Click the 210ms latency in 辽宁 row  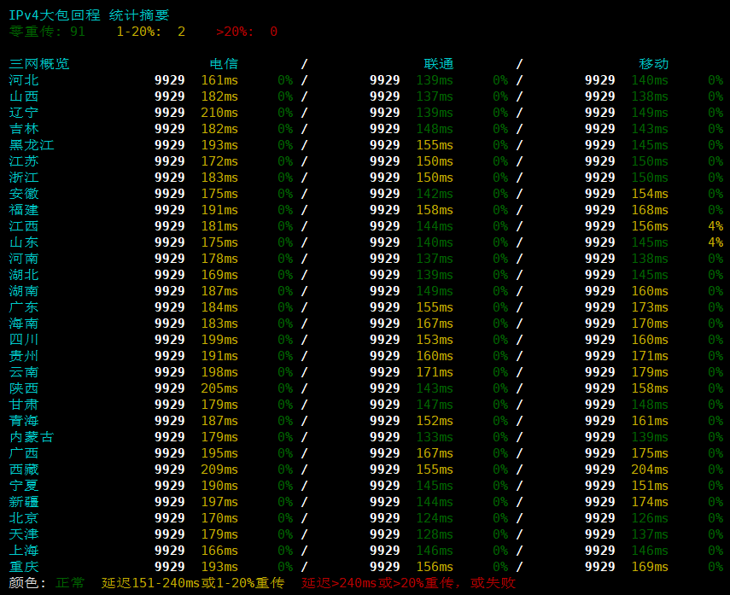click(x=219, y=113)
